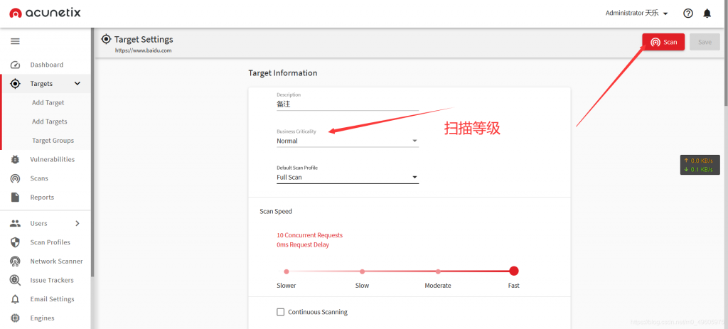Click the Scan Profiles shield icon

tap(16, 242)
